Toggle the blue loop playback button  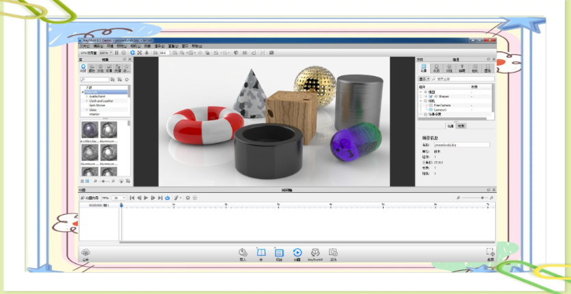(x=168, y=198)
